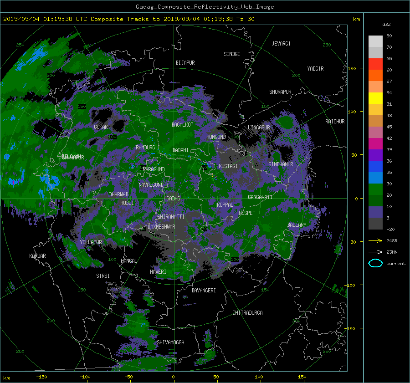Click the 'dBZ' legend heading
Image resolution: width=410 pixels, height=383 pixels.
(386, 24)
